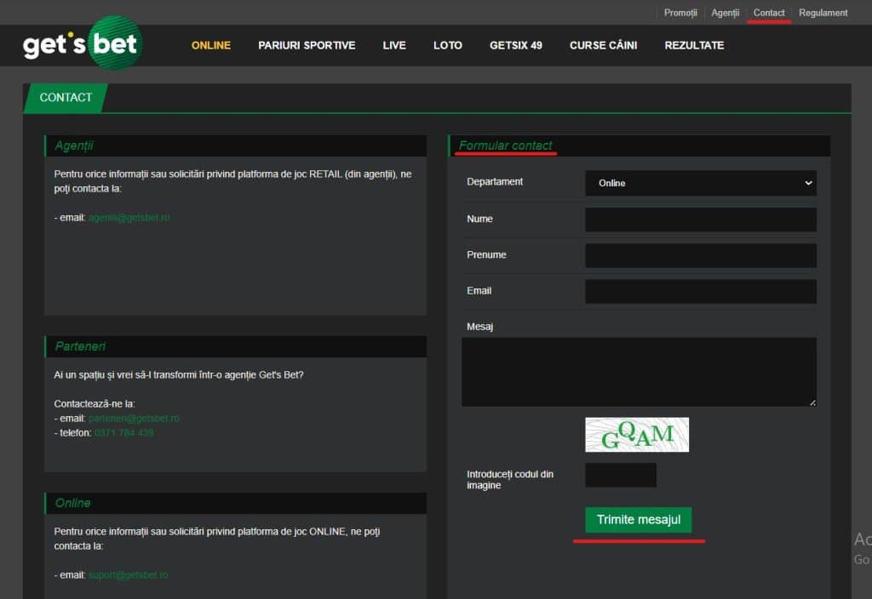Click inside the Mesaj text area
Image resolution: width=872 pixels, height=599 pixels.
639,372
